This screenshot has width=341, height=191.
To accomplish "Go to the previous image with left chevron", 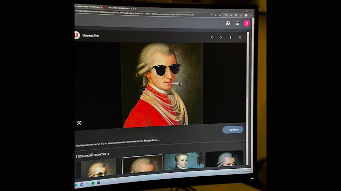I will click(212, 37).
